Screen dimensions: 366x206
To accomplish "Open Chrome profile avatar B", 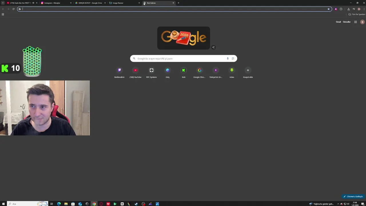I will pos(359,9).
